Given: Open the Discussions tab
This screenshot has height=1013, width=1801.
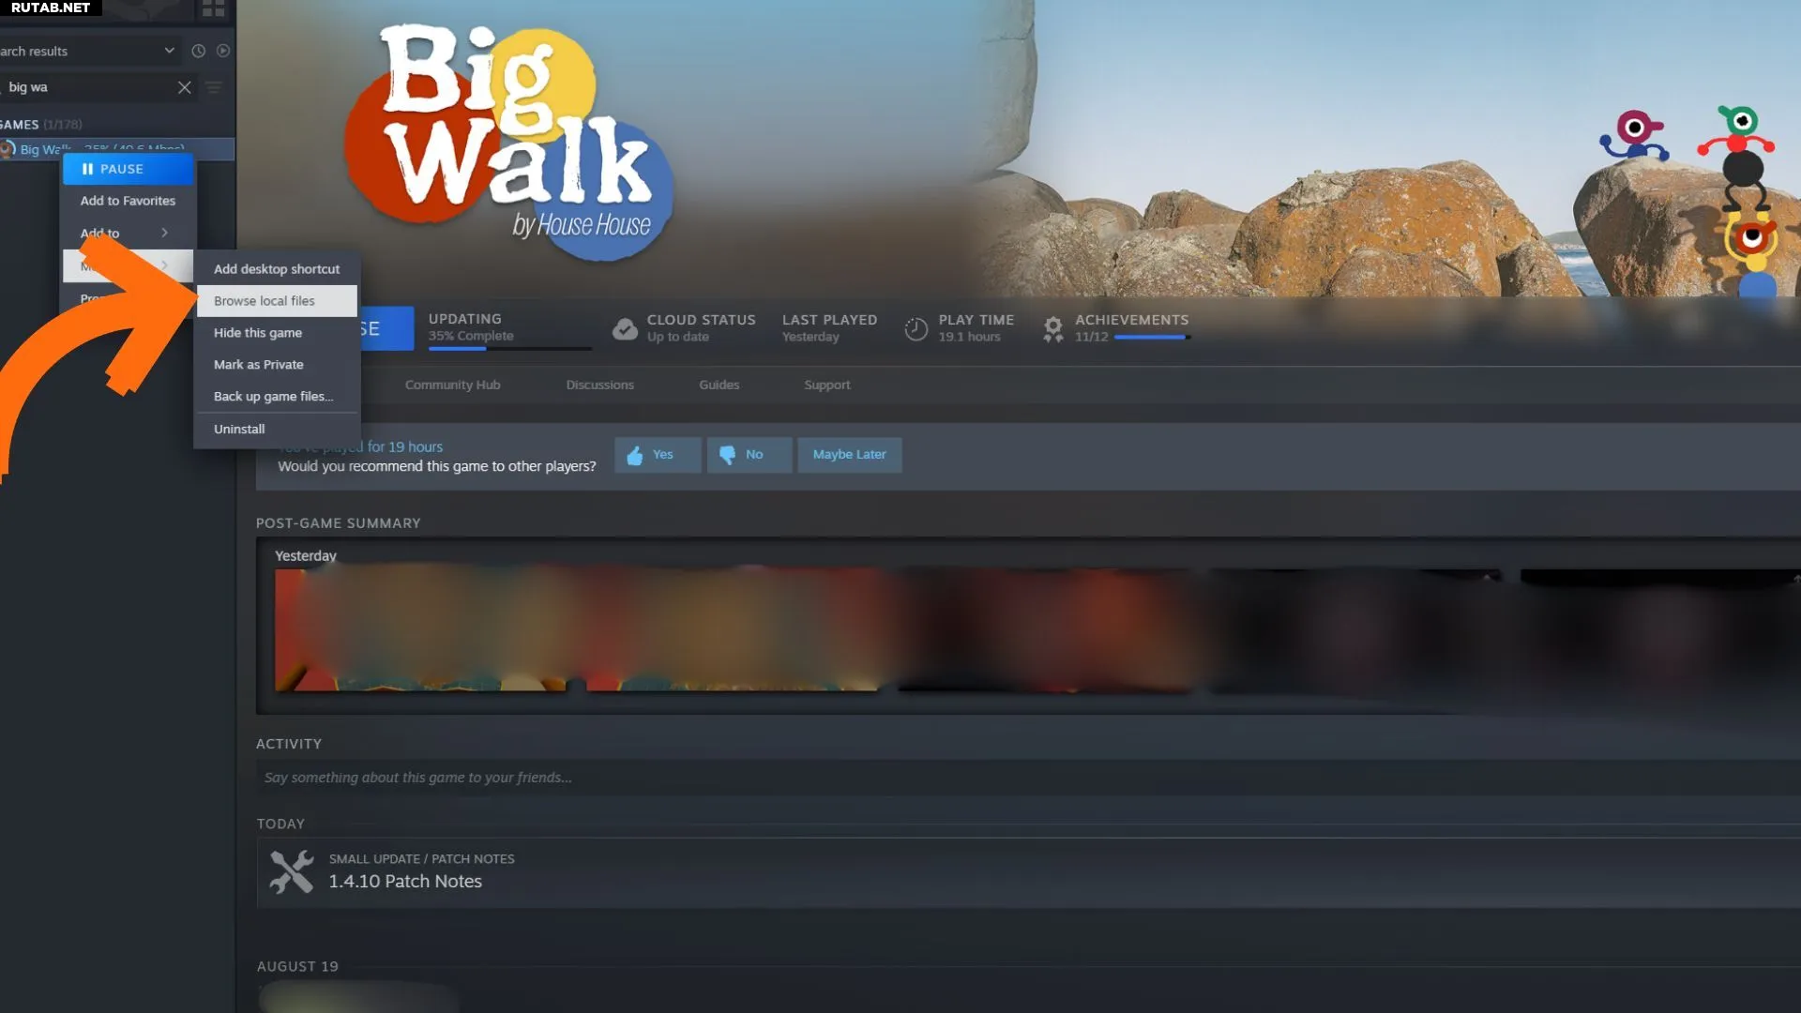Looking at the screenshot, I should point(599,385).
